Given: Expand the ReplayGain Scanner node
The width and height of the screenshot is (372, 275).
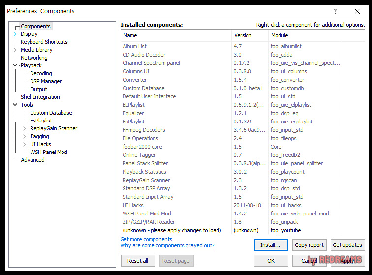Looking at the screenshot, I should click(25, 128).
